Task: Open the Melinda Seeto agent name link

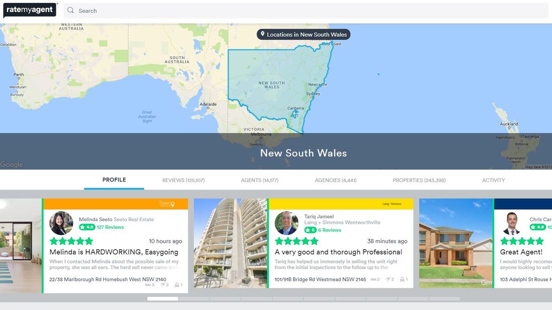Action: [95, 219]
